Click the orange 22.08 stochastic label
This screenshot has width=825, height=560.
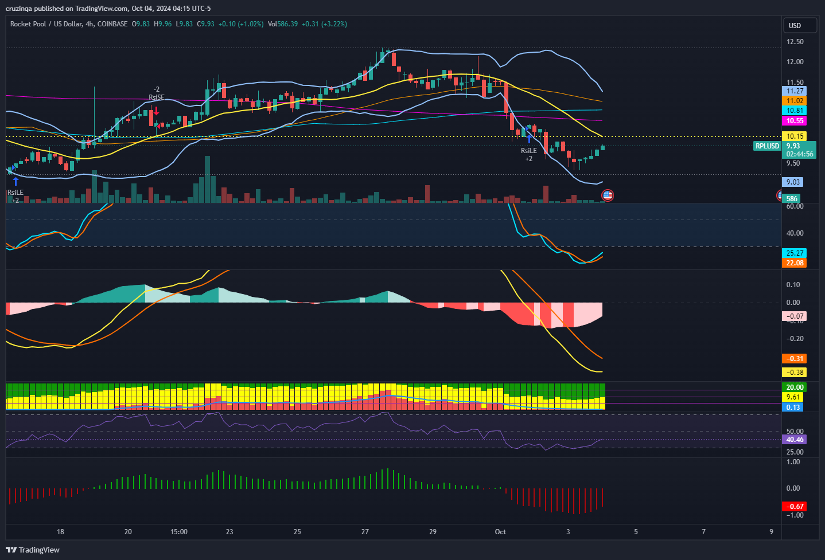point(795,263)
